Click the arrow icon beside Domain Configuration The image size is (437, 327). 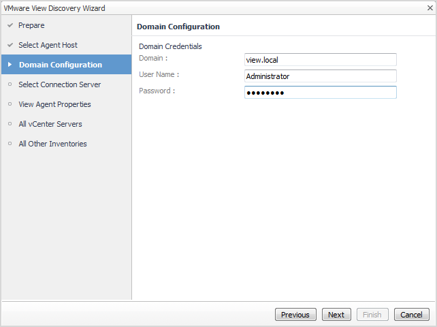10,65
